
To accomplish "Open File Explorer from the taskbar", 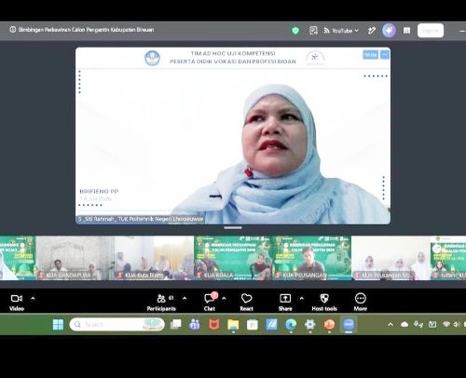I will pos(233,325).
